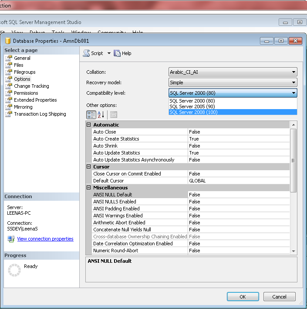Select Concatenate Null Yields Null row

tap(191, 230)
